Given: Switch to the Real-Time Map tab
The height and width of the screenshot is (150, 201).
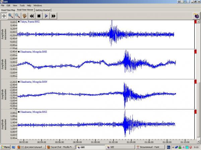Looking at the screenshot, I should coord(8,10).
